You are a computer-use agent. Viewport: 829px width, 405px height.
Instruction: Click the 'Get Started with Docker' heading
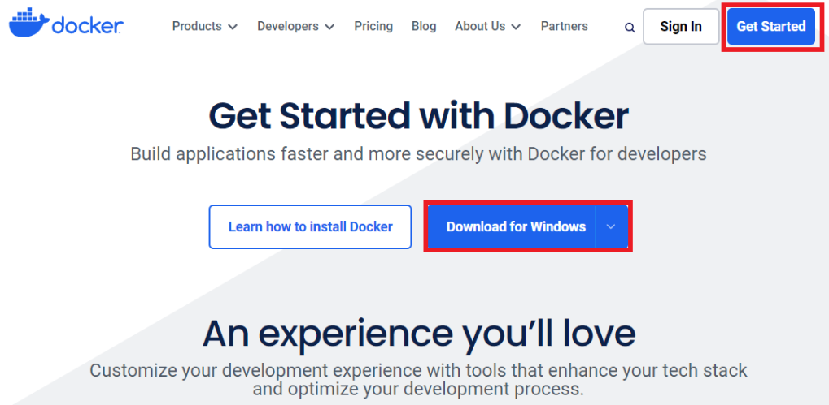pyautogui.click(x=418, y=115)
